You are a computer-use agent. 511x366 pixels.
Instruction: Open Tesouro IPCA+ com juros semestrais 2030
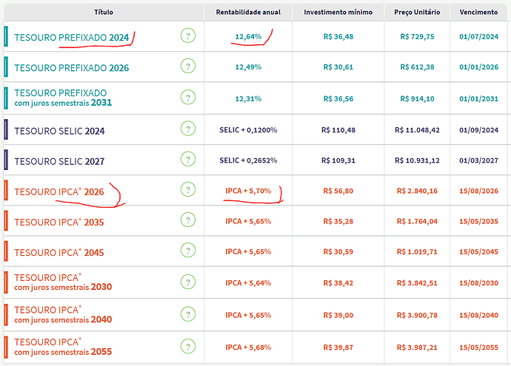[63, 282]
